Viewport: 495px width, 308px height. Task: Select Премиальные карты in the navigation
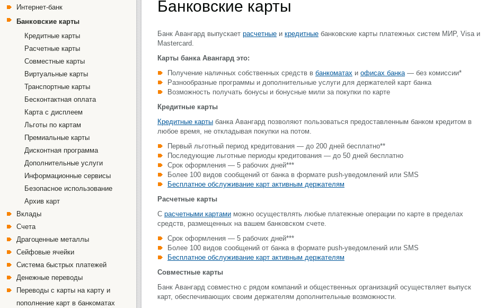[x=57, y=137]
